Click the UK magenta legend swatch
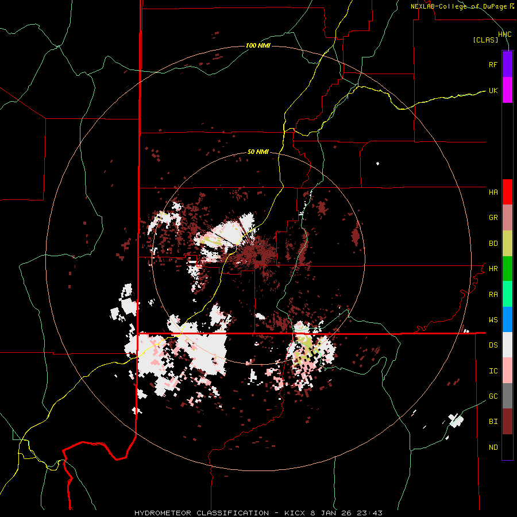 point(507,90)
